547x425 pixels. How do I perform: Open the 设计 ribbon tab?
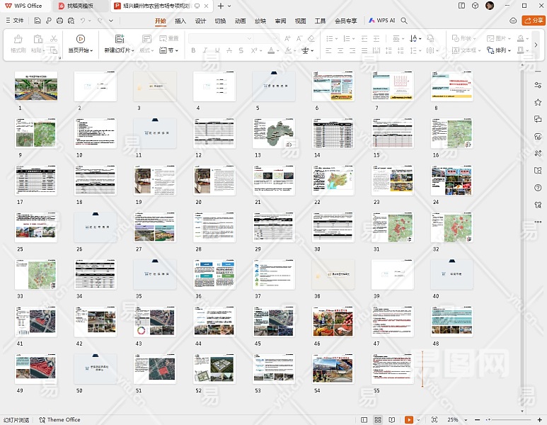(x=200, y=21)
